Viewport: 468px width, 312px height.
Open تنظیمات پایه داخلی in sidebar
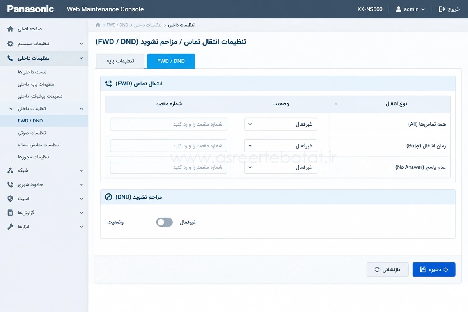36,84
